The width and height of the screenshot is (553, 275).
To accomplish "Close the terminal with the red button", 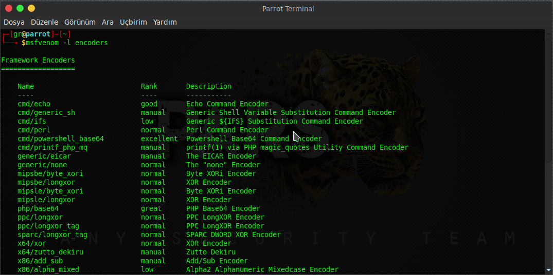I will [9, 8].
